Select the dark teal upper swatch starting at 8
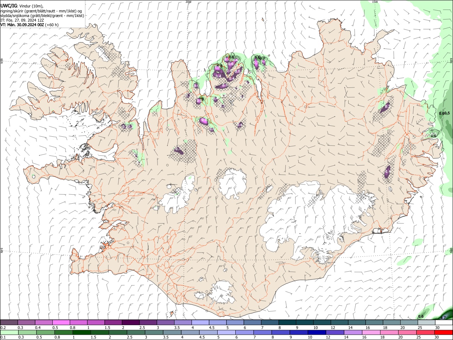This screenshot has width=453, height=340. click(287, 323)
